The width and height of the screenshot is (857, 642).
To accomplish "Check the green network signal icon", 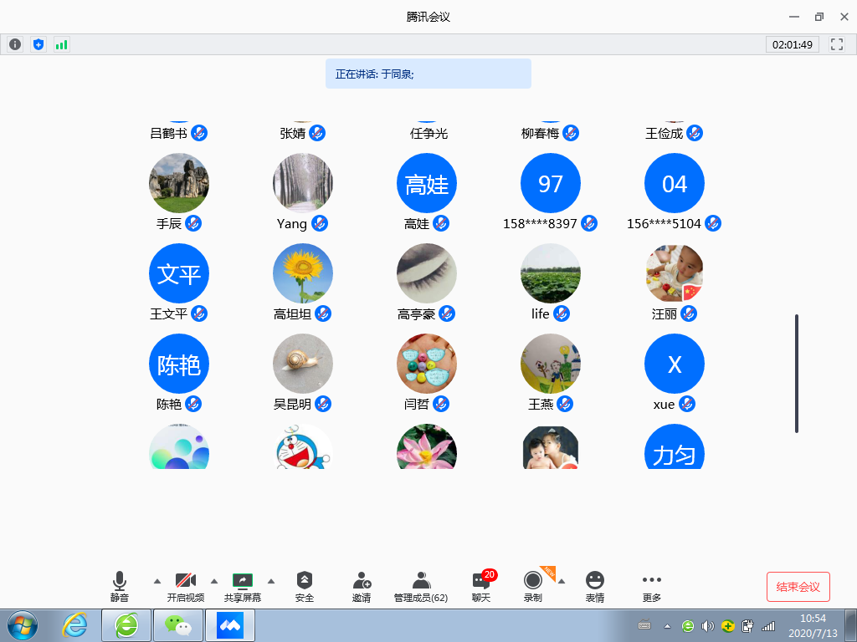I will click(61, 44).
